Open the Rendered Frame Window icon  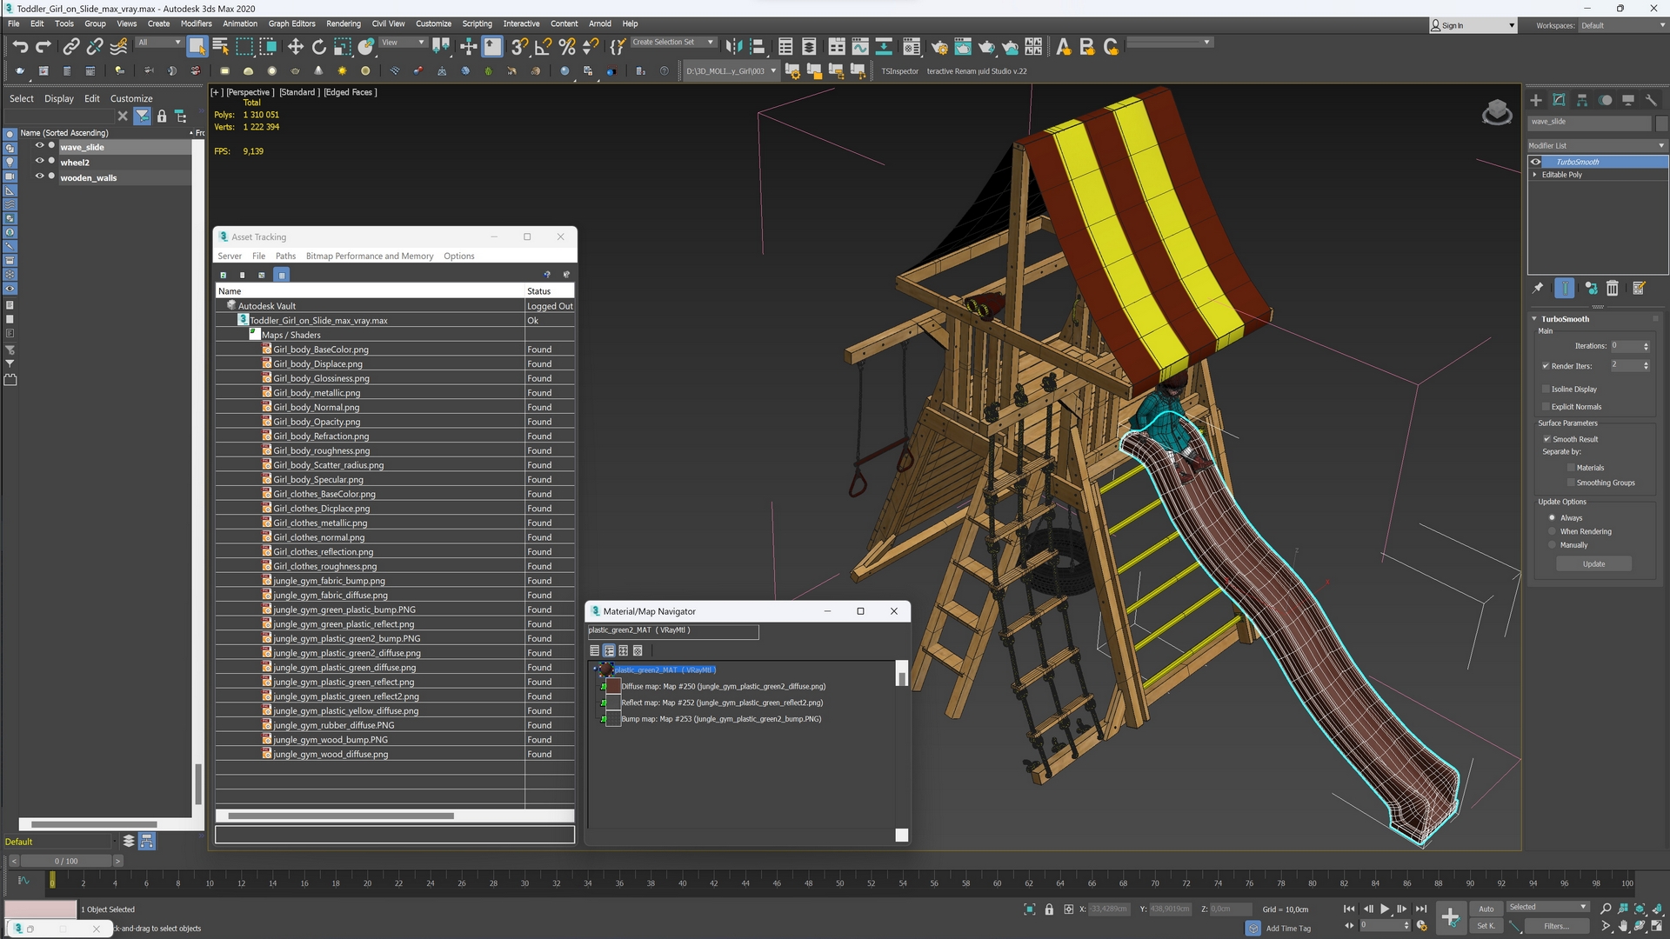tap(963, 47)
